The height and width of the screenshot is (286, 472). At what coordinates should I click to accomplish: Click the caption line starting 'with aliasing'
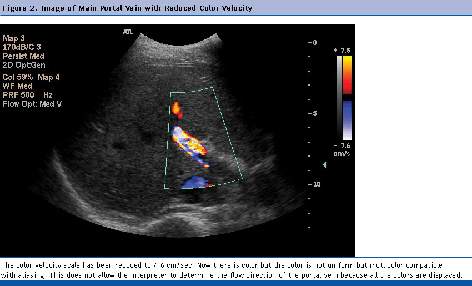click(232, 275)
